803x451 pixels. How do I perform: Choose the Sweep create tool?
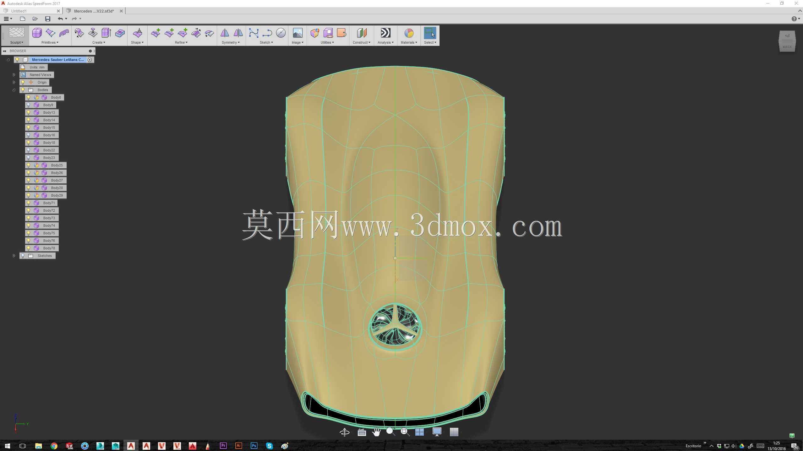pyautogui.click(x=79, y=33)
